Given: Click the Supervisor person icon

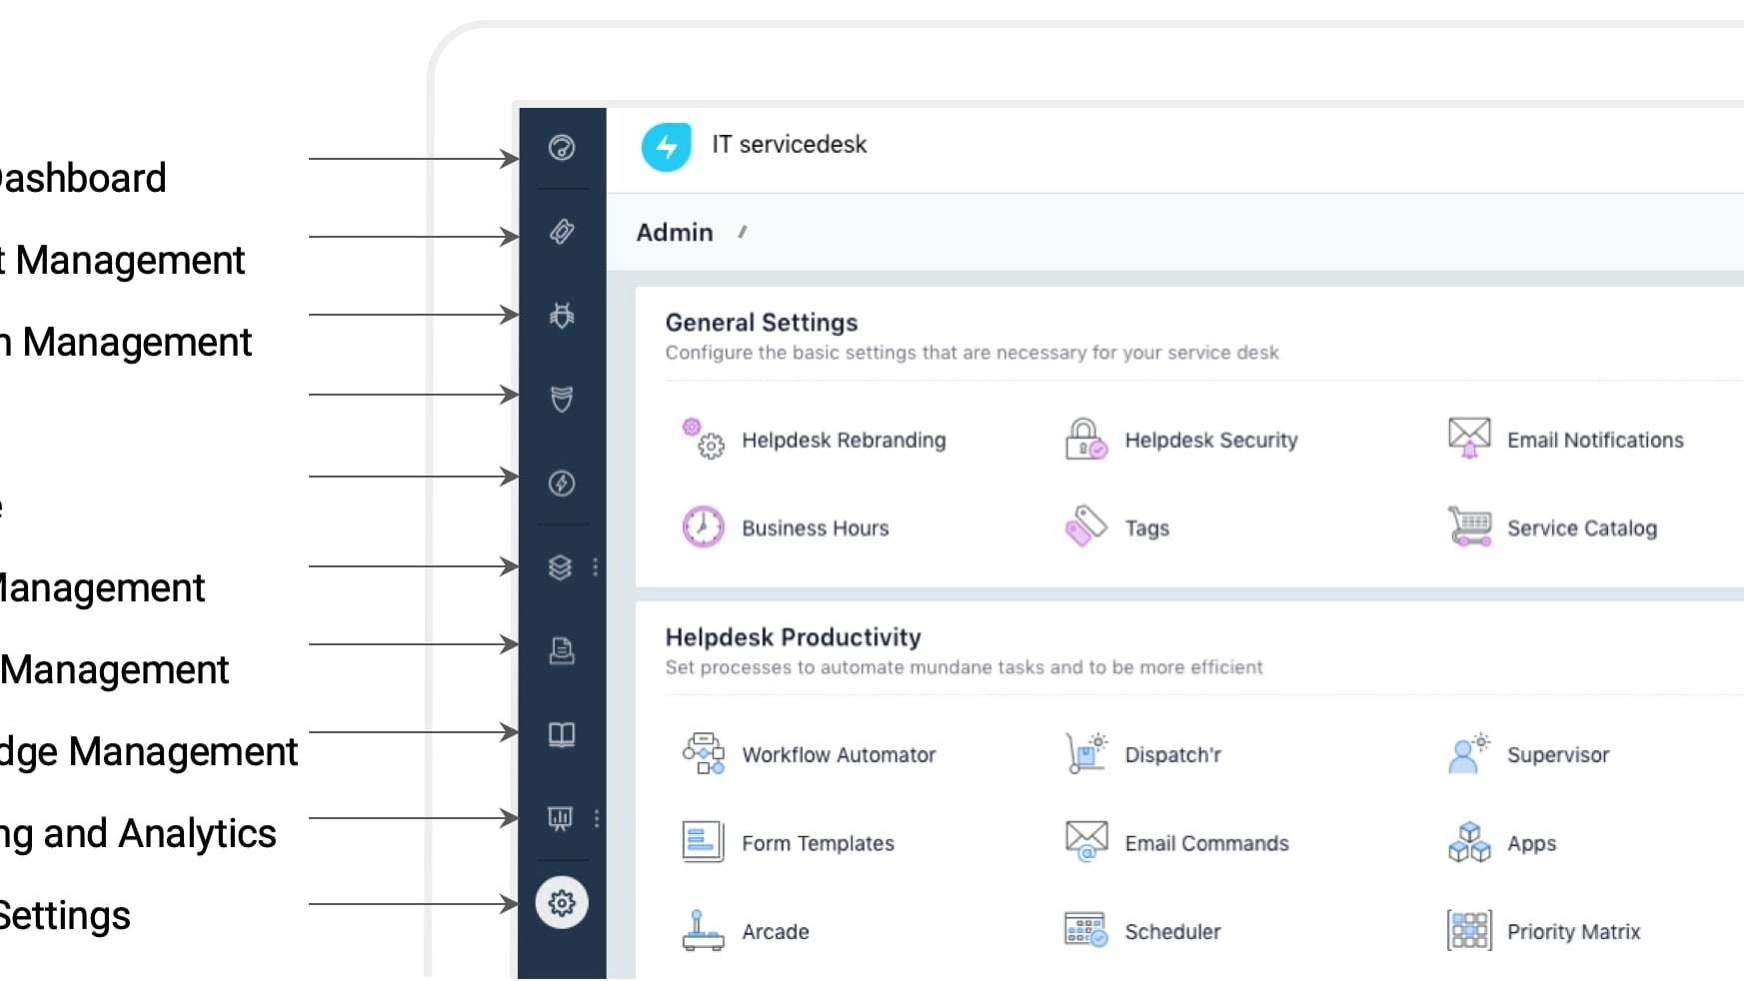Looking at the screenshot, I should click(1469, 754).
